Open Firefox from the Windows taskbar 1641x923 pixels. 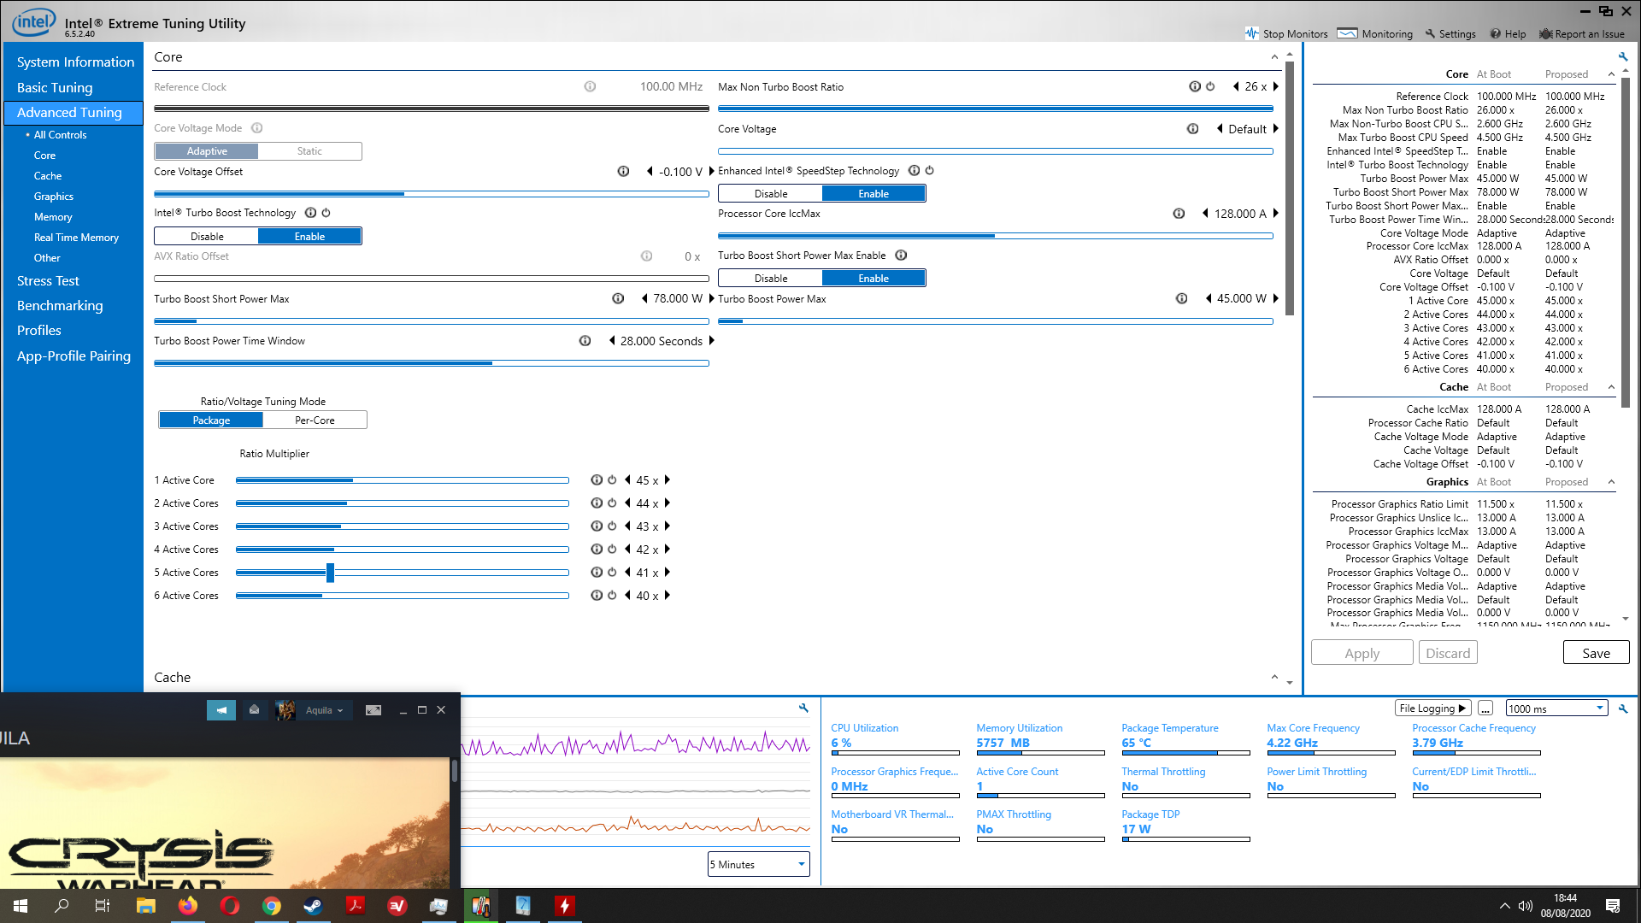tap(188, 906)
